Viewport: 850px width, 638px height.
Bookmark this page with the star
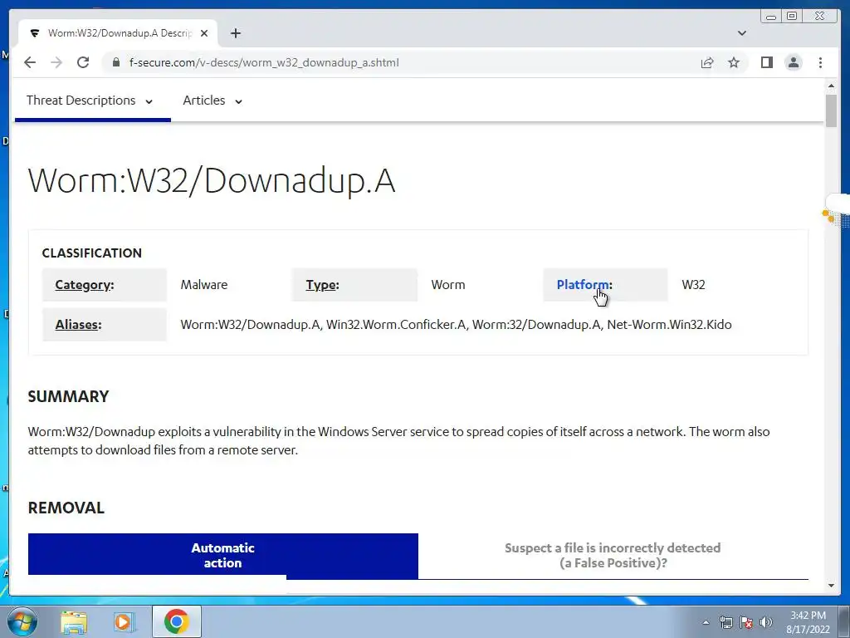click(x=734, y=62)
